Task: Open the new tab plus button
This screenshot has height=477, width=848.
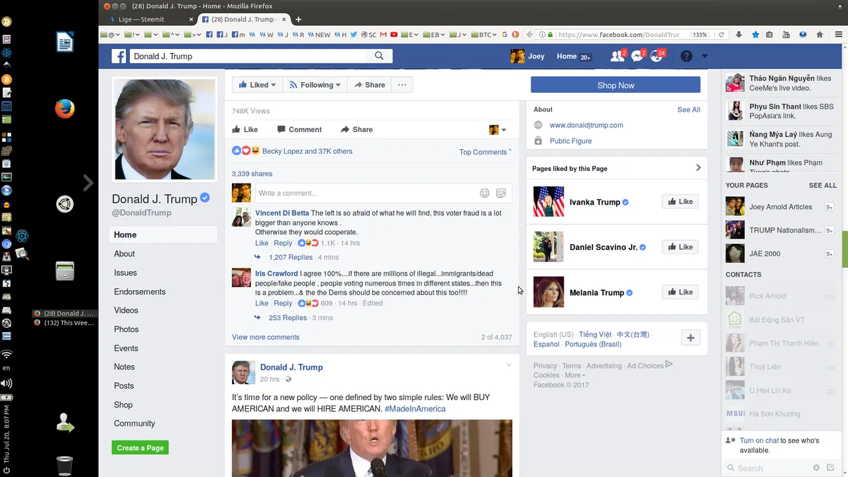Action: coord(298,19)
